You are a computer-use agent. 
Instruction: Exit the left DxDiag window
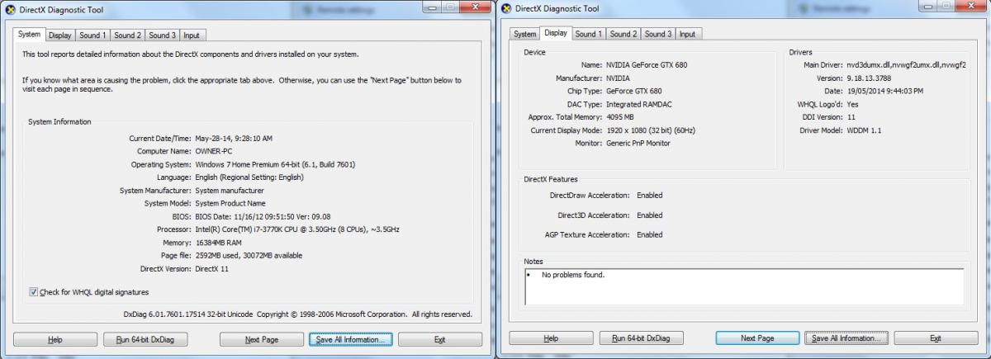pyautogui.click(x=439, y=339)
